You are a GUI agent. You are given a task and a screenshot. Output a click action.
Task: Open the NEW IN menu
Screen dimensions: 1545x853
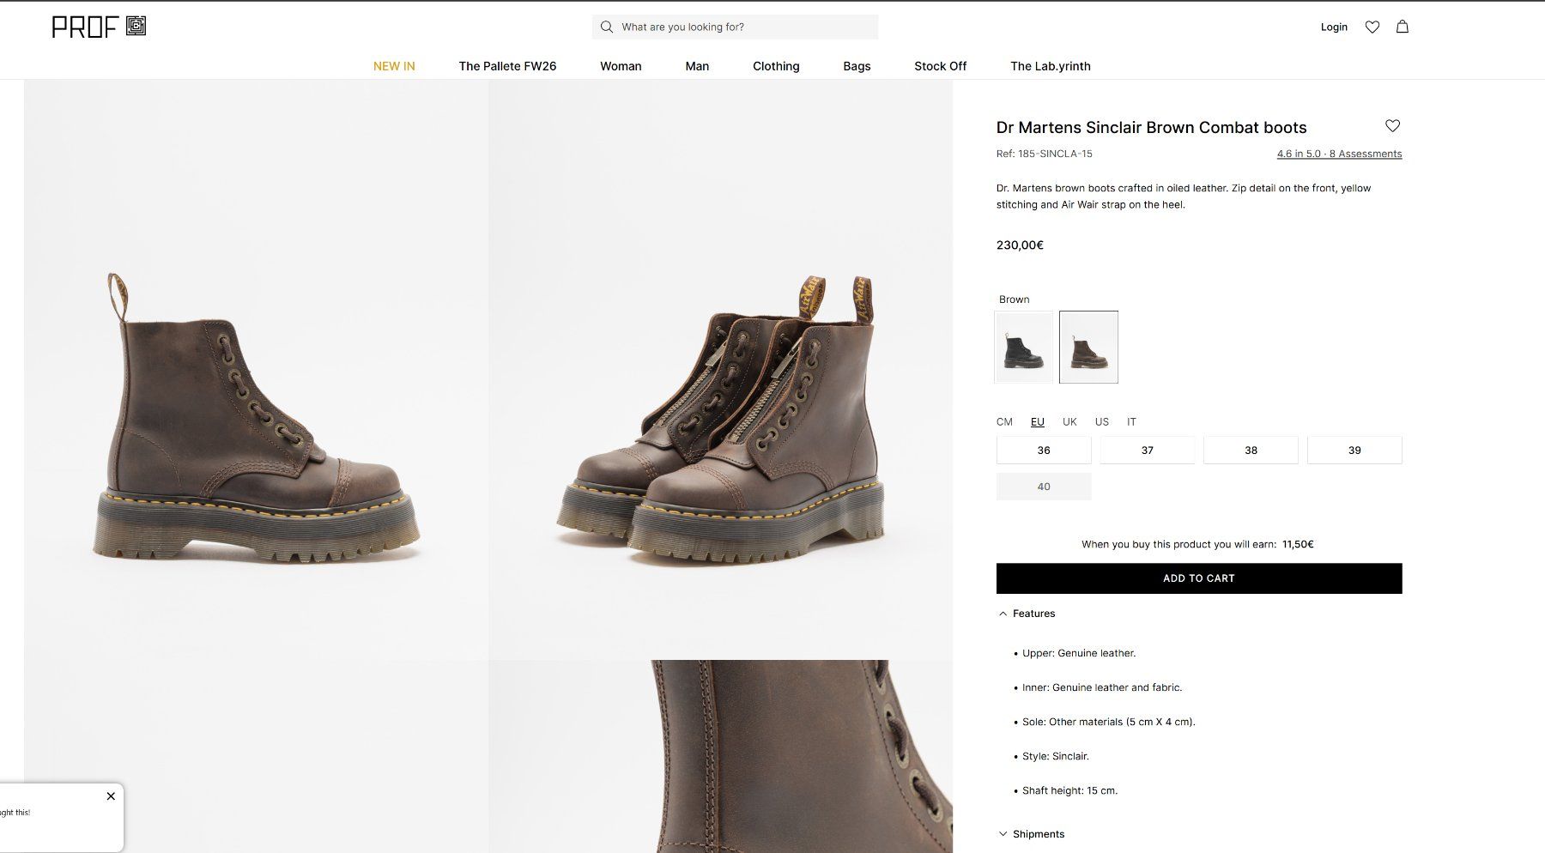[394, 66]
